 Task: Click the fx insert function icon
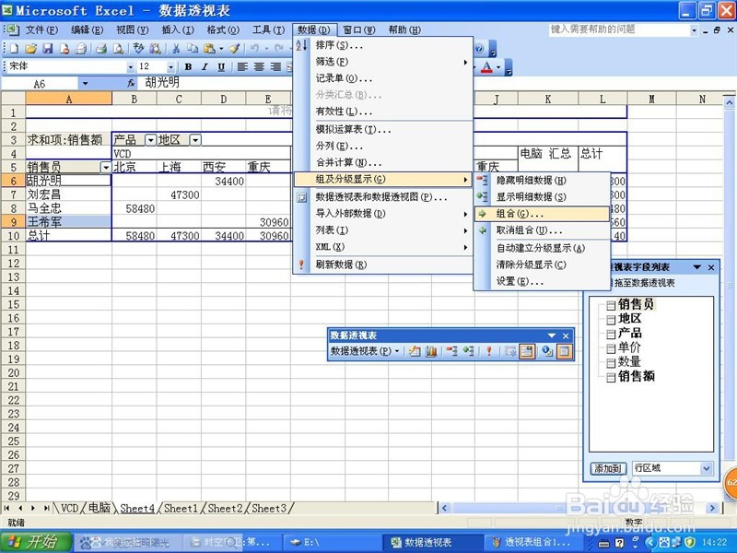click(x=131, y=83)
